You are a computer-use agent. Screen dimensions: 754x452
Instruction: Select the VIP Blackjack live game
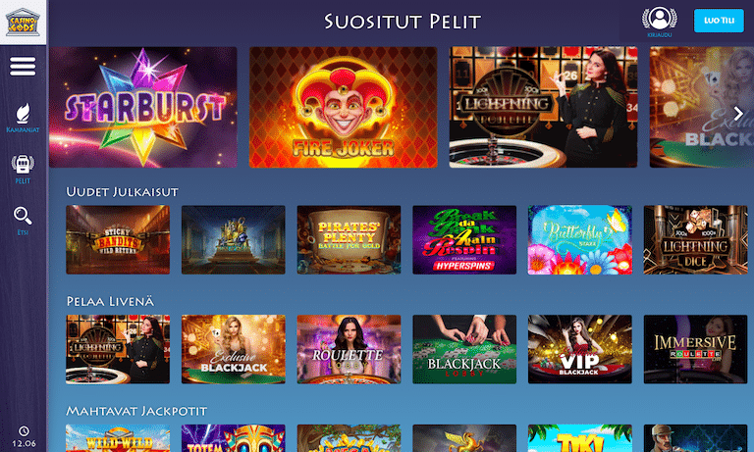580,349
